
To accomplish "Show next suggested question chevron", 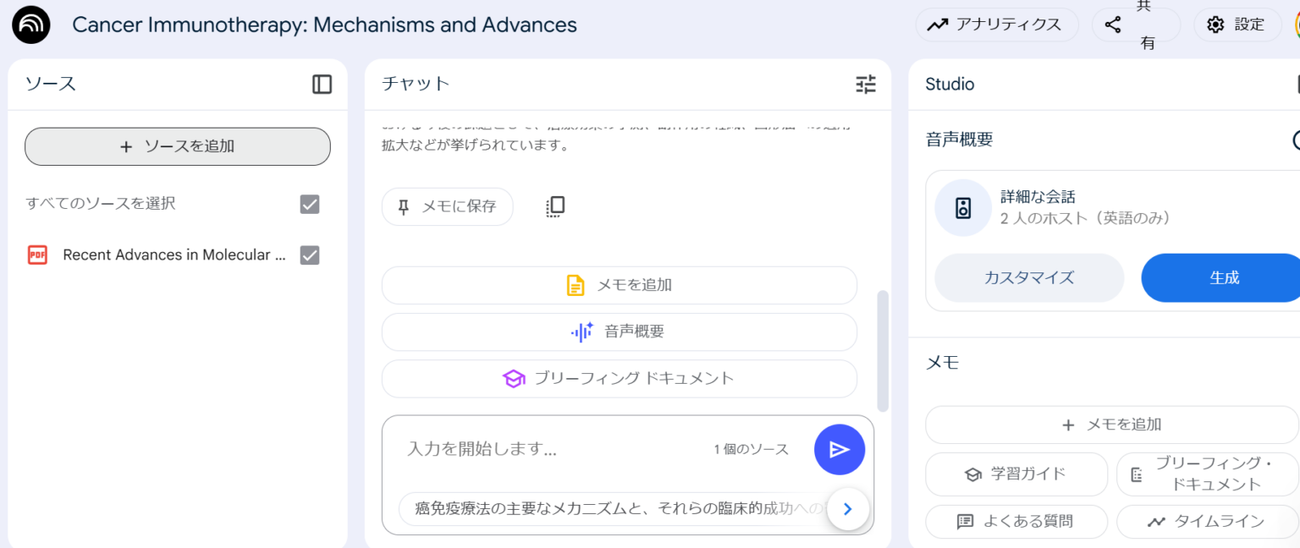I will pyautogui.click(x=847, y=508).
